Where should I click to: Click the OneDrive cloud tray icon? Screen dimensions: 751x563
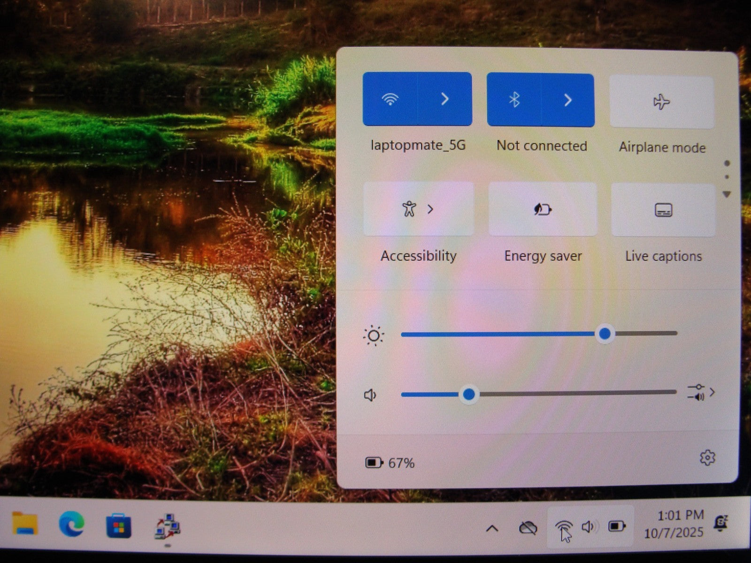click(x=528, y=528)
